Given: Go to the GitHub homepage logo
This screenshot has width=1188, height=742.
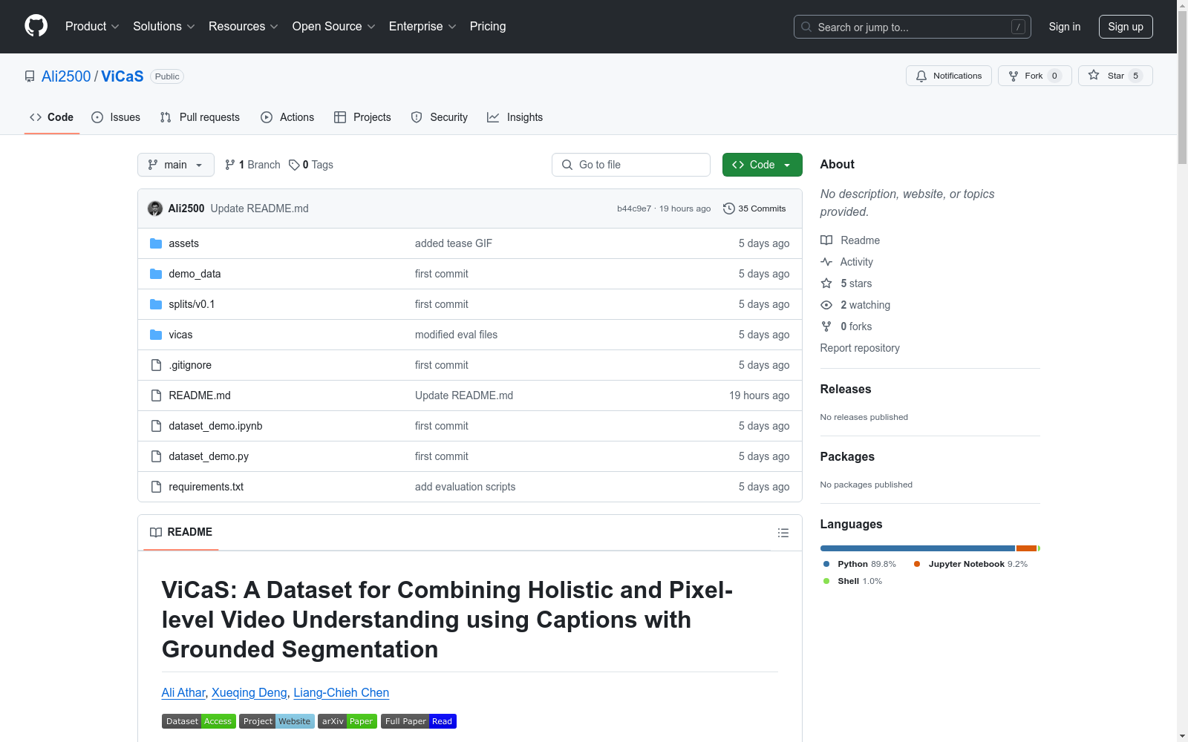Looking at the screenshot, I should pyautogui.click(x=36, y=26).
